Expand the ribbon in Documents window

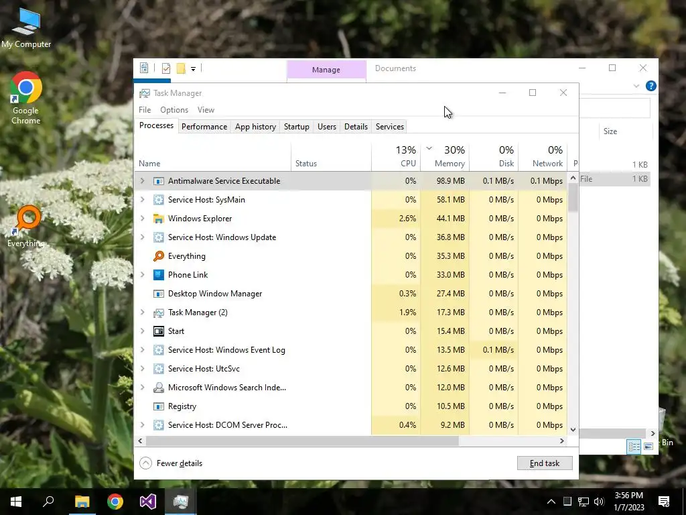point(636,87)
